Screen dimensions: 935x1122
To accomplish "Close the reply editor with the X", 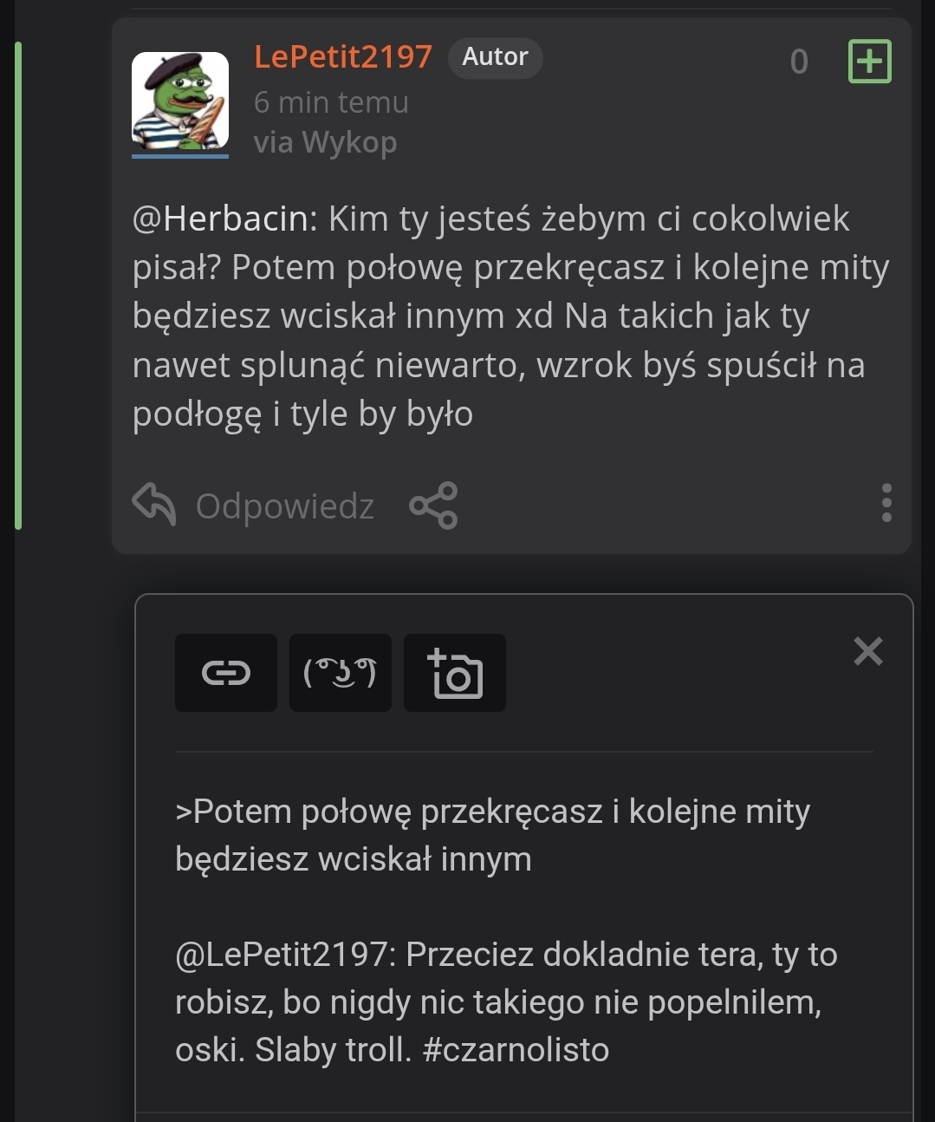I will (x=867, y=651).
